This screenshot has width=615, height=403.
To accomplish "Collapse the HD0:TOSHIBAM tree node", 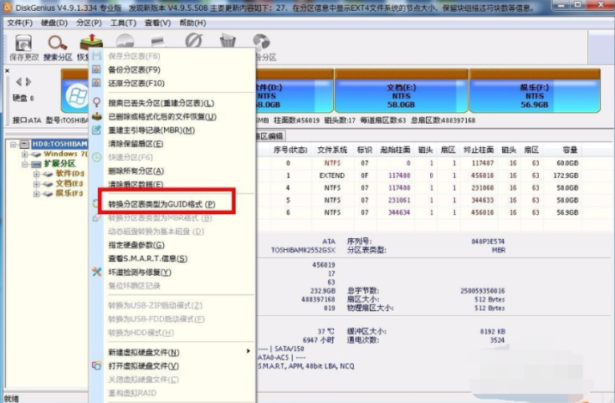I will tap(13, 145).
